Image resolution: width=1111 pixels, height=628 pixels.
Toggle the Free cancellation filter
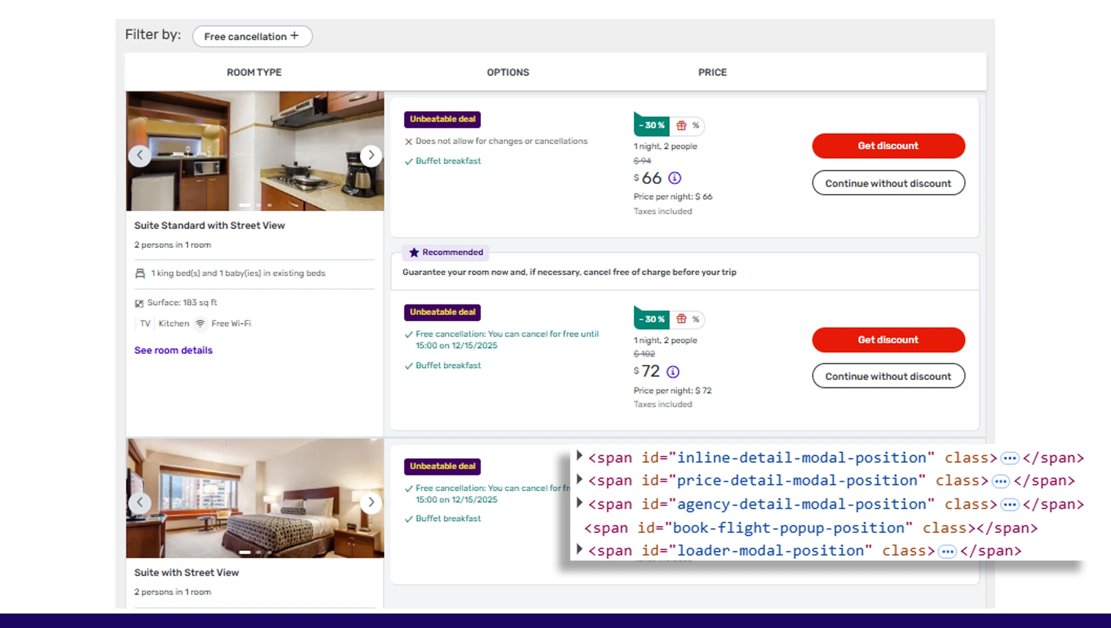[x=252, y=36]
